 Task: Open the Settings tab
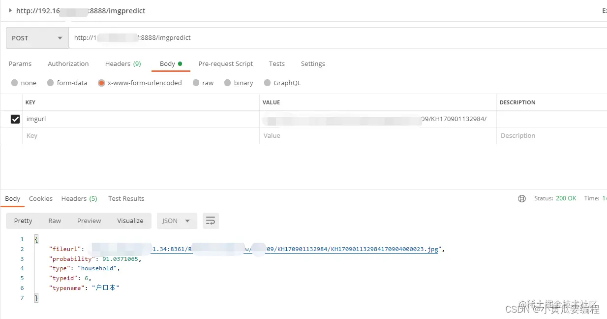coord(313,64)
